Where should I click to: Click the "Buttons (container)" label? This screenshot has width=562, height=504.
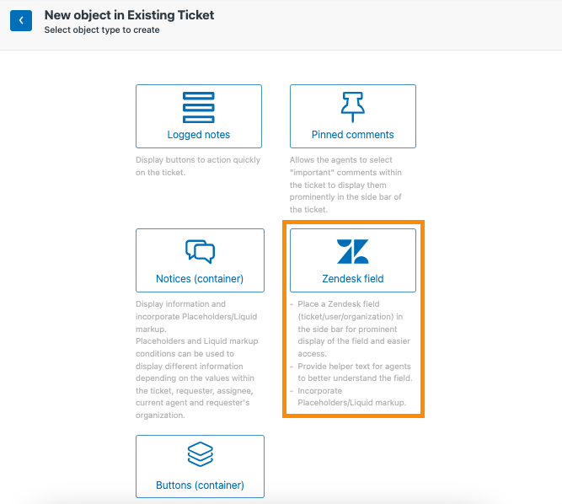click(x=200, y=485)
